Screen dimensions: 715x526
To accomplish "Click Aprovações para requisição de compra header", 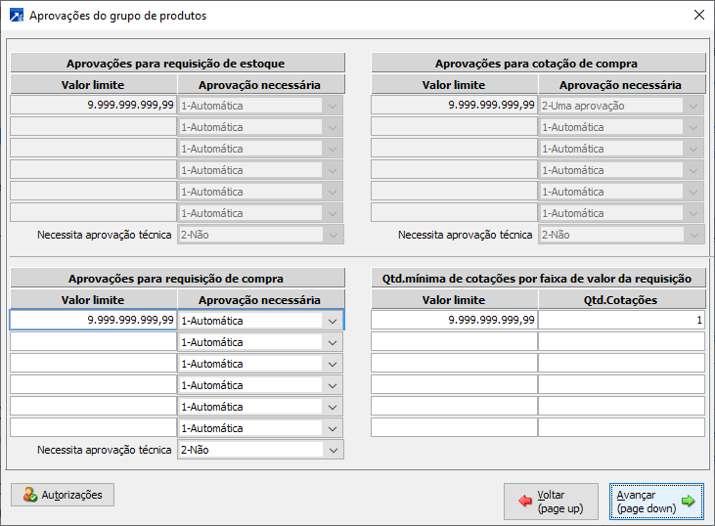I will tap(177, 279).
